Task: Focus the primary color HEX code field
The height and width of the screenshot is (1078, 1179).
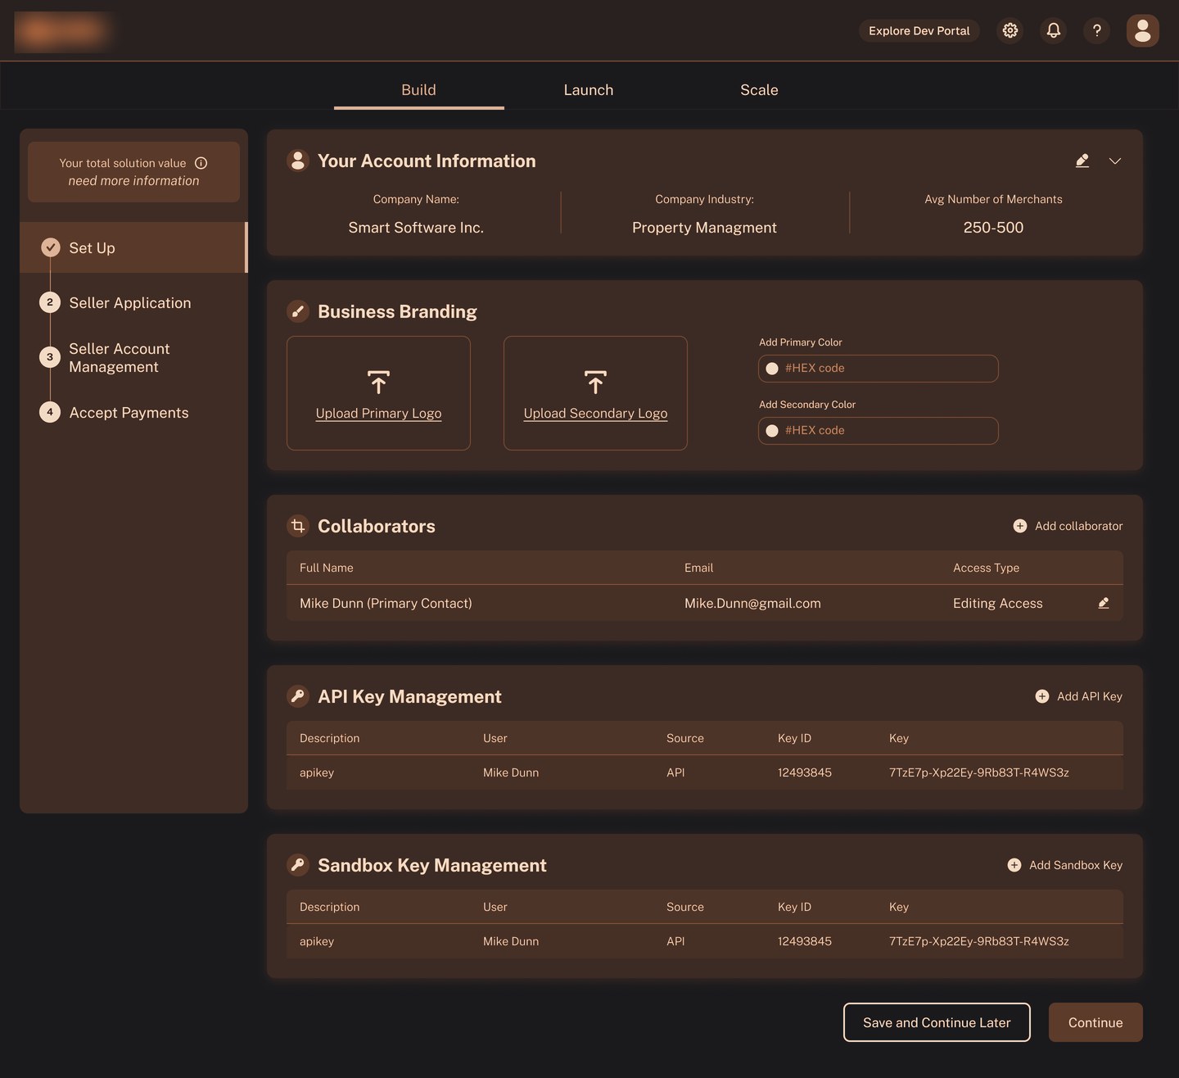Action: click(x=879, y=369)
